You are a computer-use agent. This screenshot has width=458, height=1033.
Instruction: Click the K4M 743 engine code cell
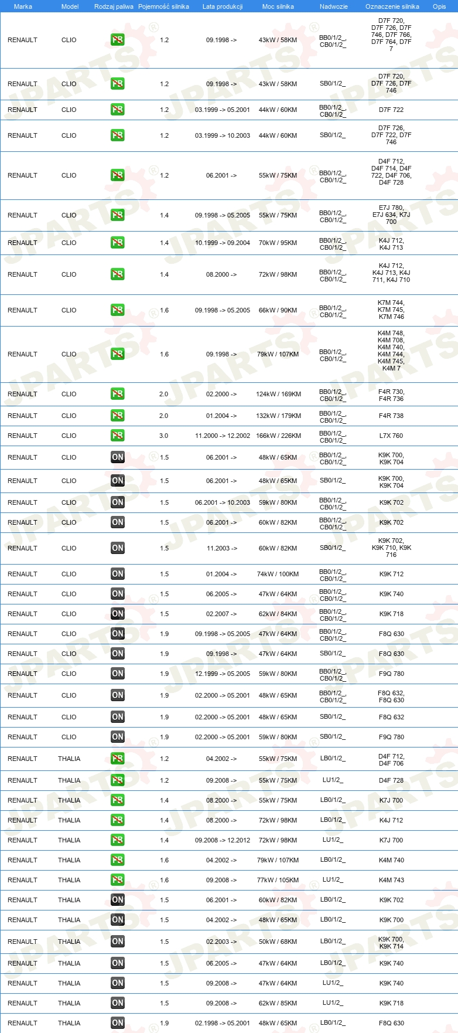click(391, 880)
